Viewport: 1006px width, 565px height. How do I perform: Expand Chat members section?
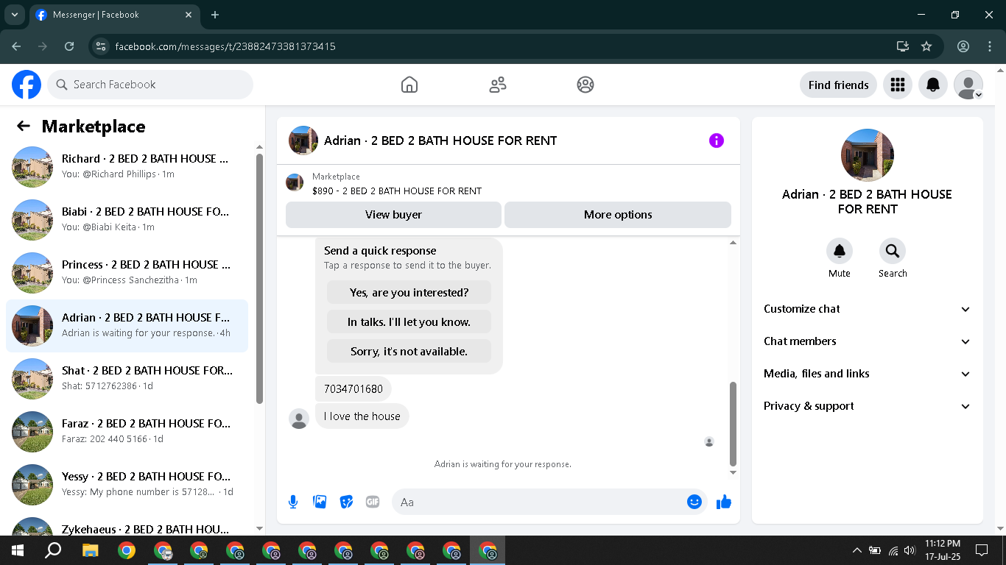pos(868,341)
